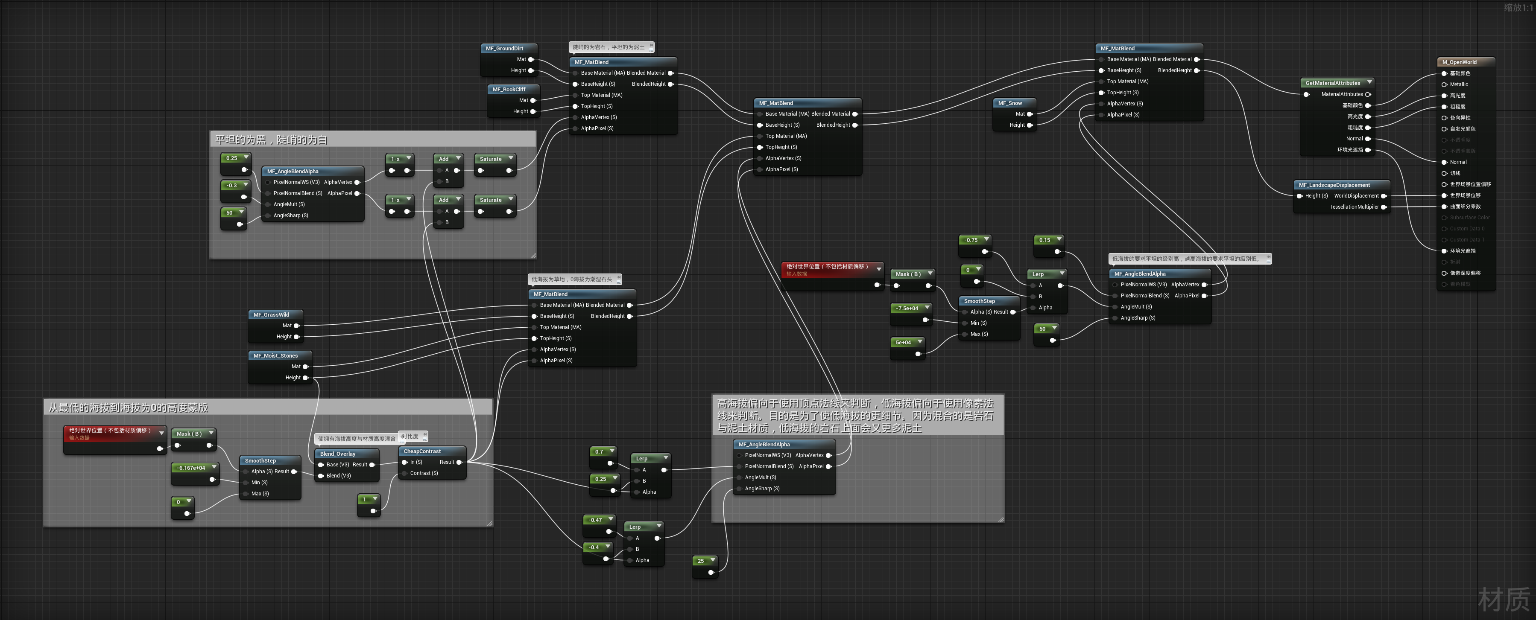Select the MF_Moist_Stones node title
The image size is (1536, 620).
coord(275,355)
